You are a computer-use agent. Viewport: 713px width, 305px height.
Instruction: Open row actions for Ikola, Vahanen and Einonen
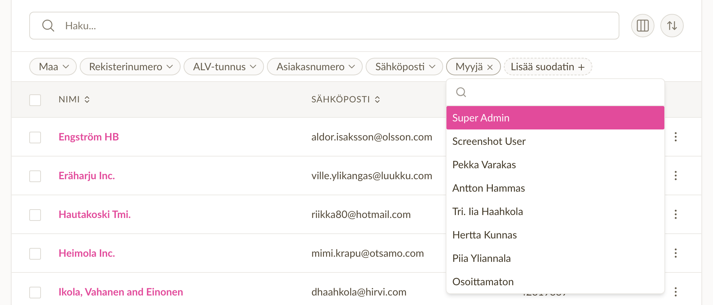pyautogui.click(x=675, y=292)
